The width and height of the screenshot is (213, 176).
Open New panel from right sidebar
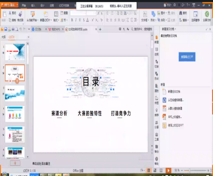[x=157, y=39]
